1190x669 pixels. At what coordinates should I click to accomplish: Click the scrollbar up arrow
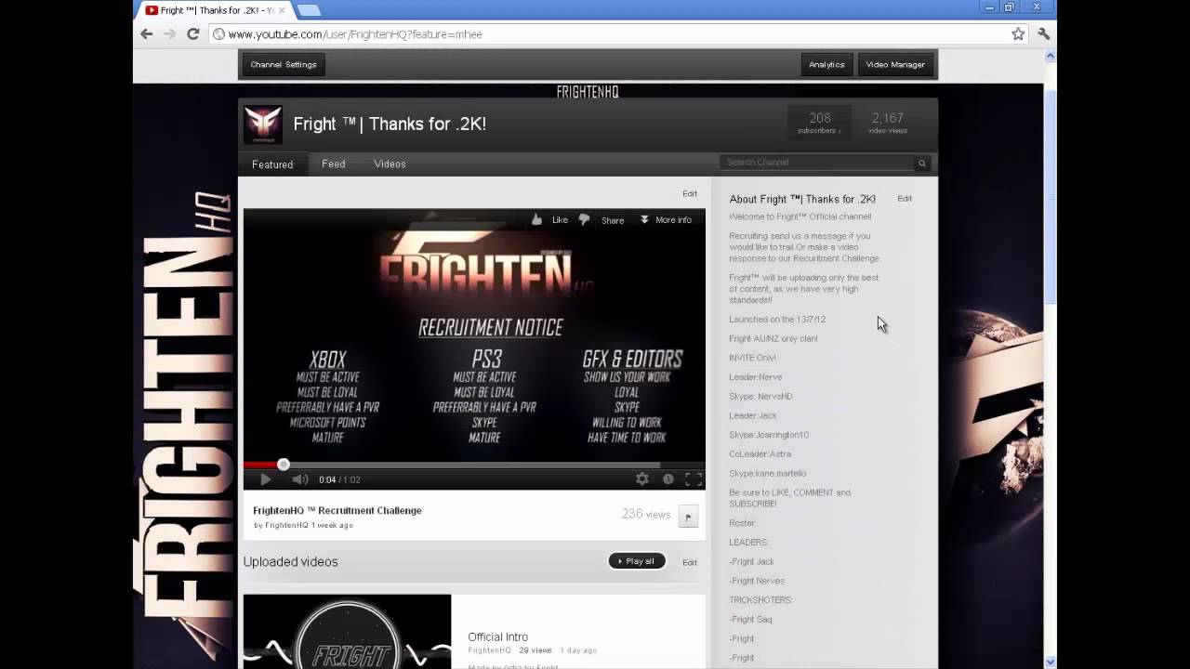point(1051,55)
